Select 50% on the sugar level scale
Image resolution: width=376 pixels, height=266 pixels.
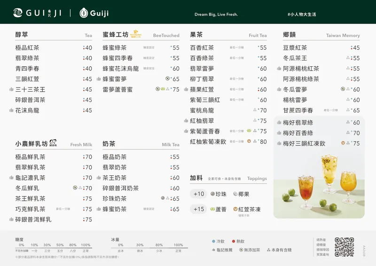[60, 245]
